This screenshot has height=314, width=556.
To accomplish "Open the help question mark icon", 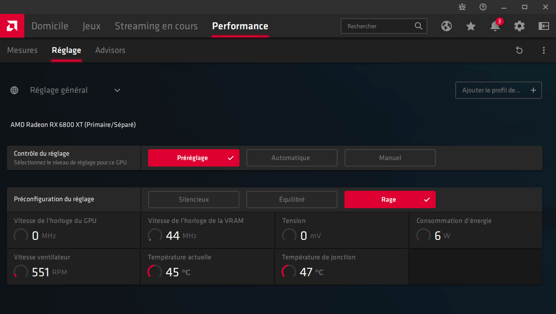I will (x=483, y=7).
